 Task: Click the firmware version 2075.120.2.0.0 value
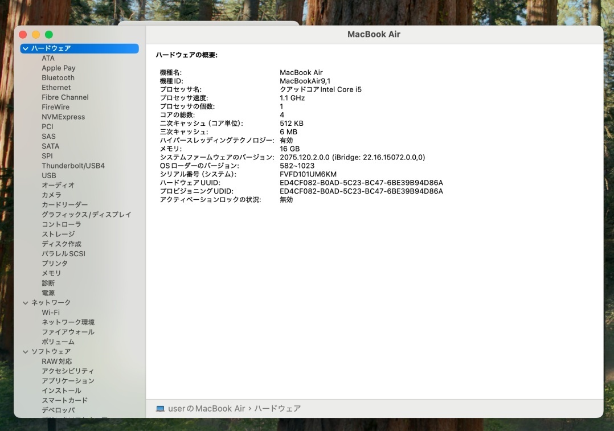(x=352, y=157)
